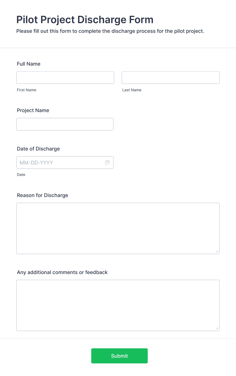Click the First Name sublabel
The image size is (236, 376).
(27, 90)
